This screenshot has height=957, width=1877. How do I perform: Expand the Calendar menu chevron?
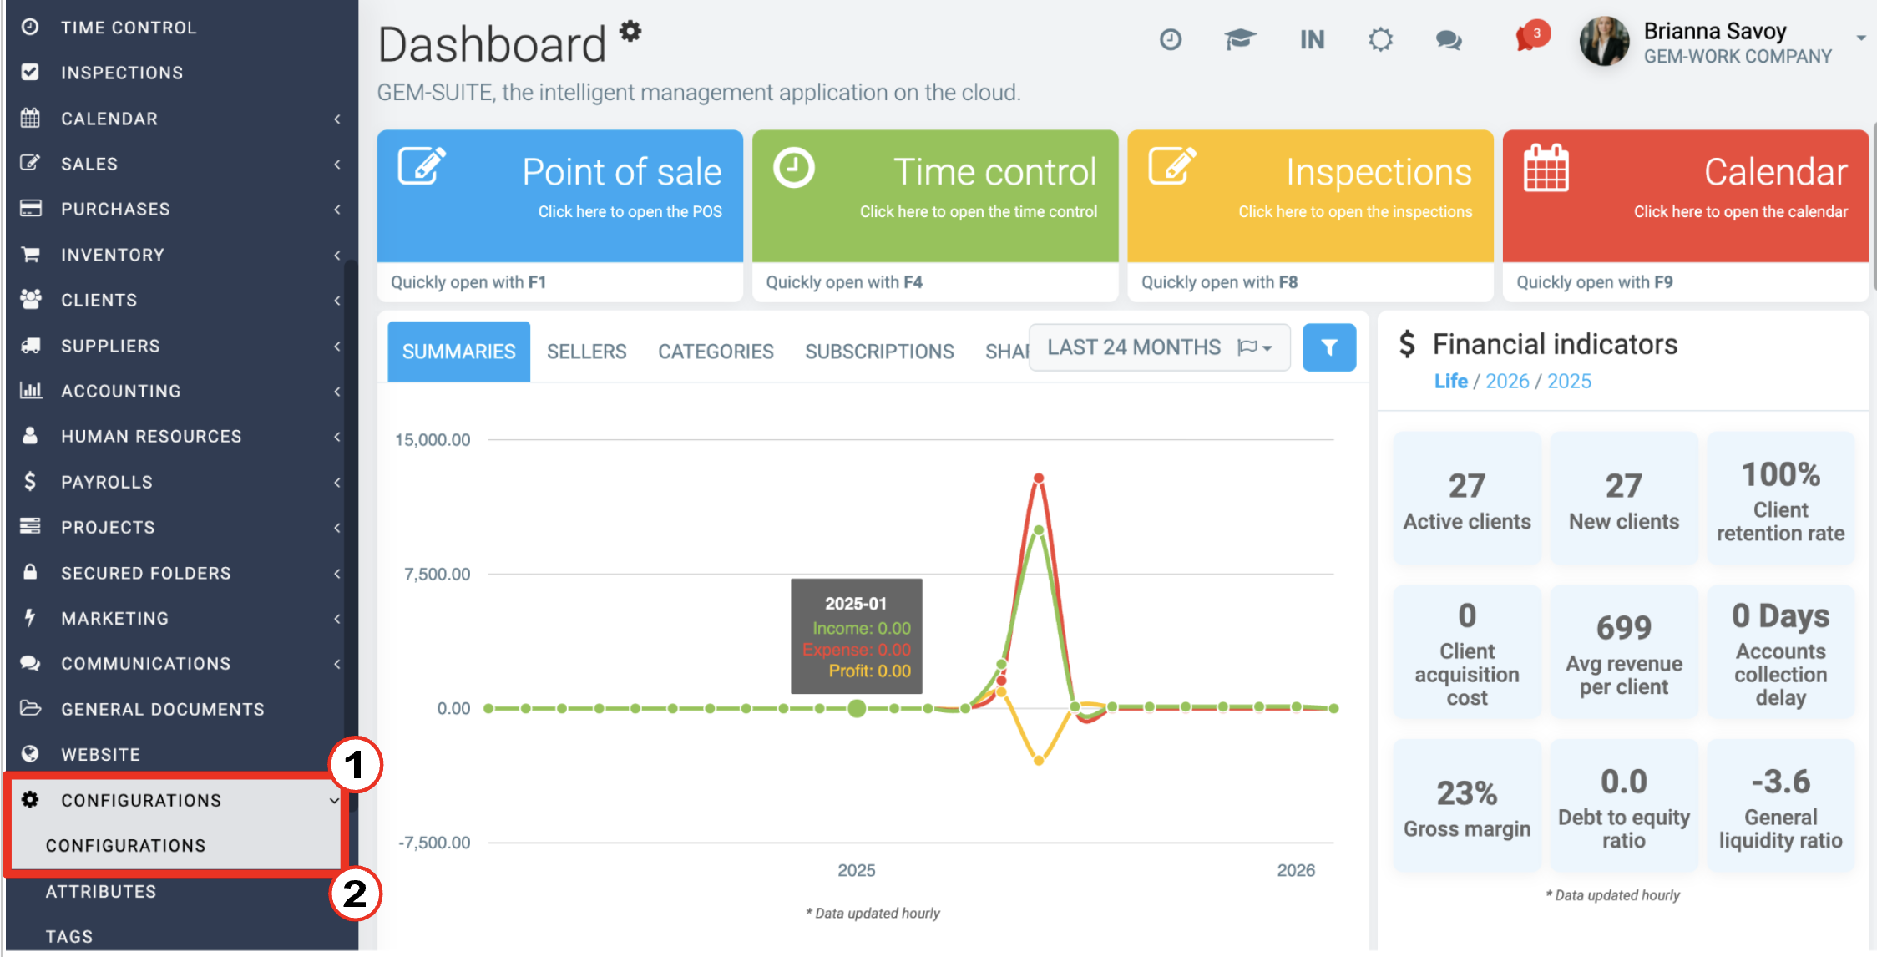(x=336, y=119)
